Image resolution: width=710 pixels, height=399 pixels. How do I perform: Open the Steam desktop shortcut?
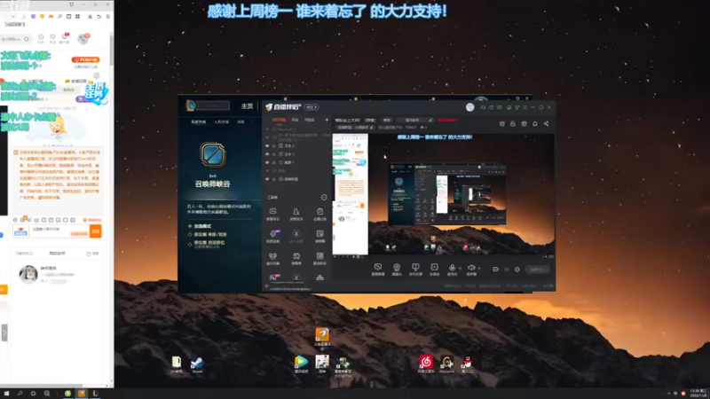[197, 364]
